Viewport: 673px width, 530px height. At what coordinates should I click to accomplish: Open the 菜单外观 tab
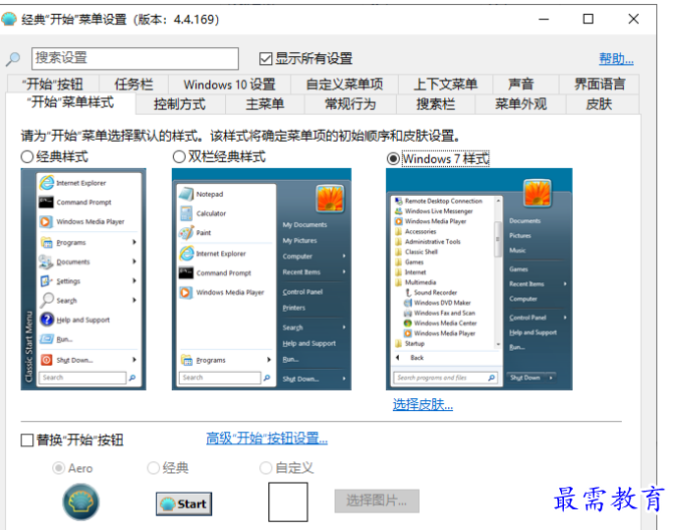(x=521, y=104)
